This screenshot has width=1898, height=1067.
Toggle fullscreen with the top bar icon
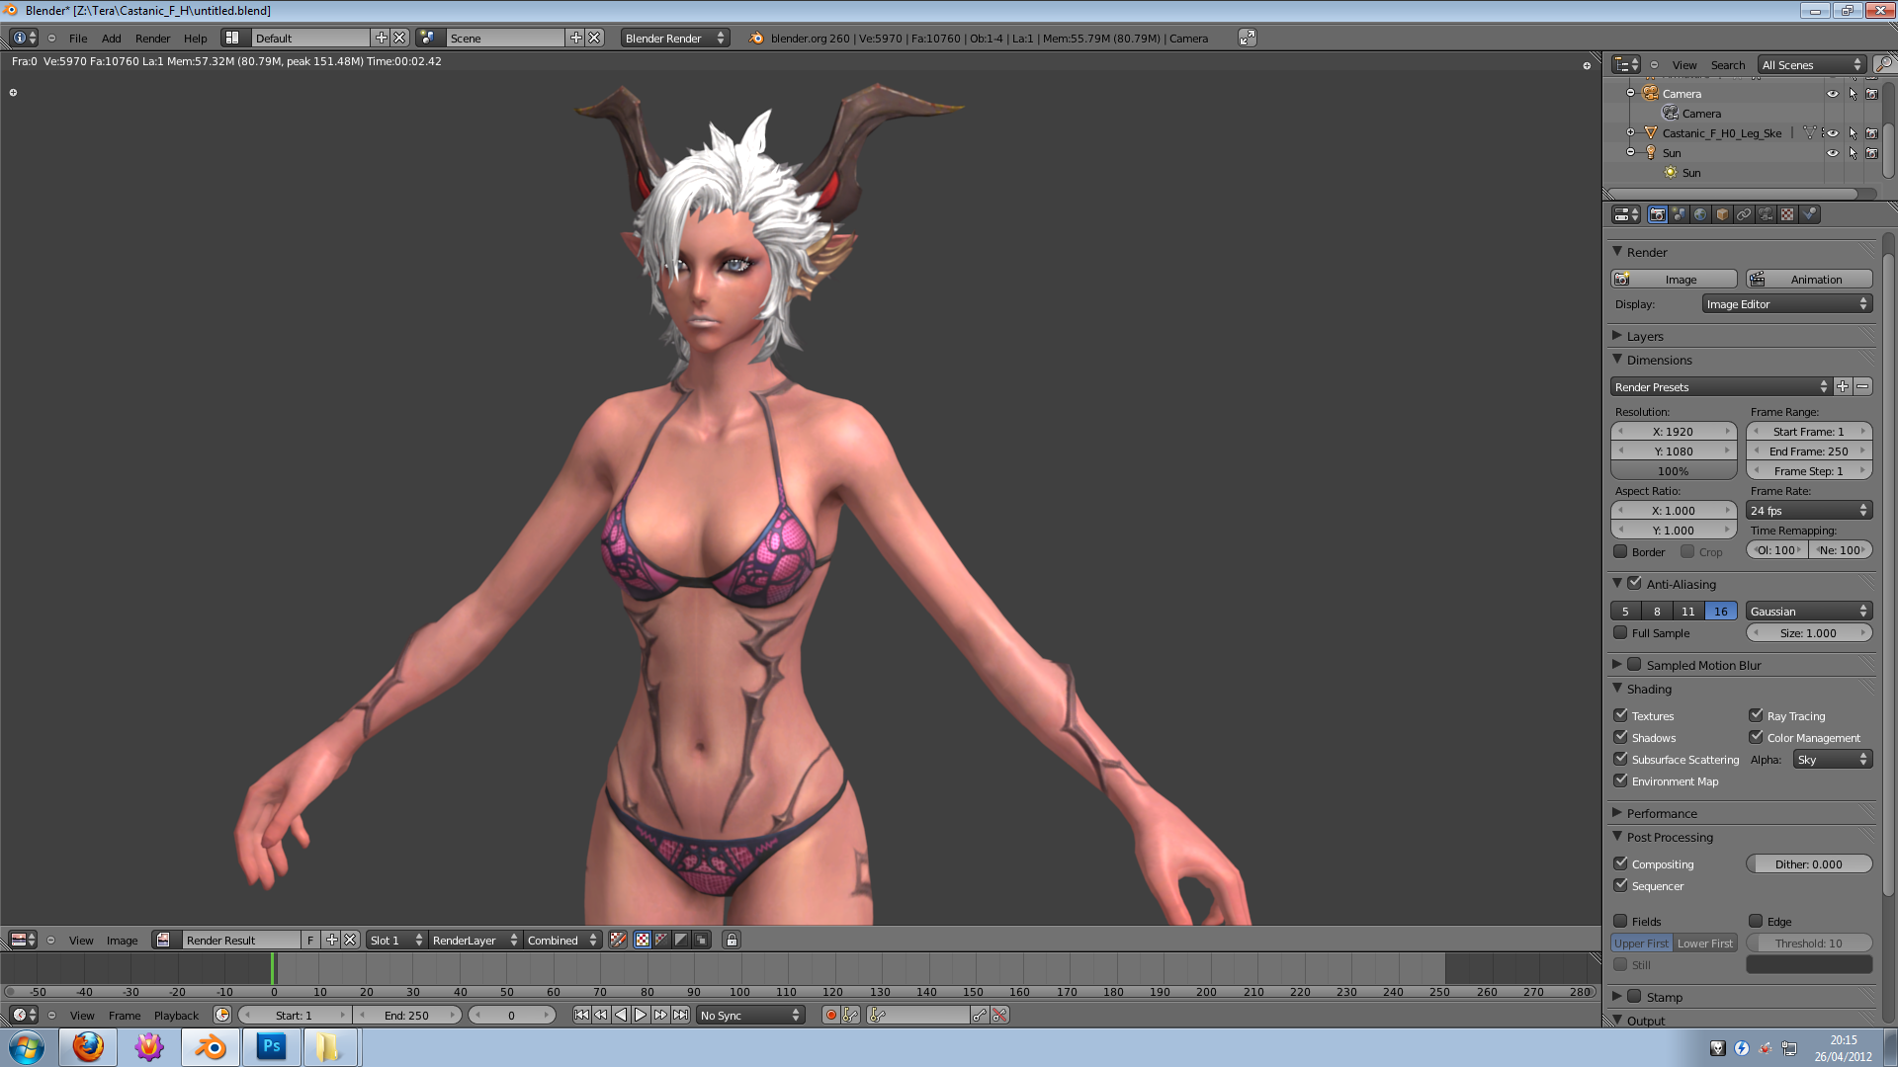[1248, 38]
